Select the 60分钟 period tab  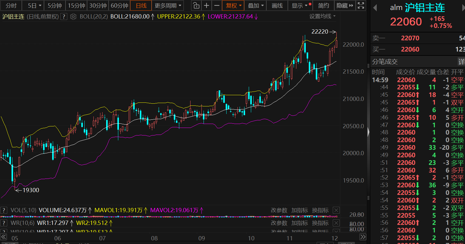pyautogui.click(x=119, y=5)
